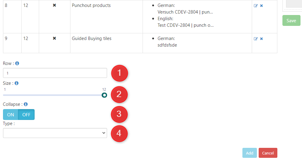Click the Size slider handle
This screenshot has width=302, height=159.
[104, 95]
